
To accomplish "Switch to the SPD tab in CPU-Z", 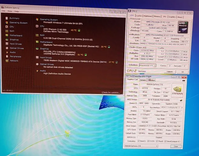I will 165,17.
